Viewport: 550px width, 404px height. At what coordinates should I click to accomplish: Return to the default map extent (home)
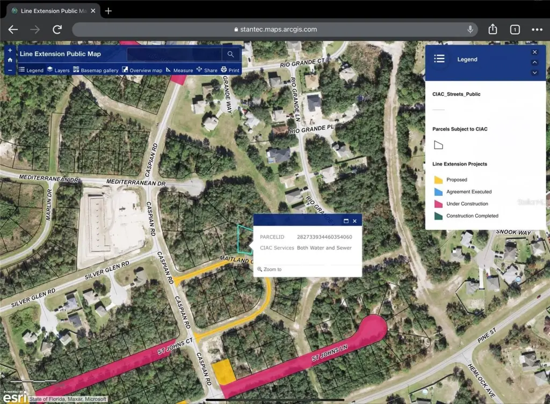[10, 60]
